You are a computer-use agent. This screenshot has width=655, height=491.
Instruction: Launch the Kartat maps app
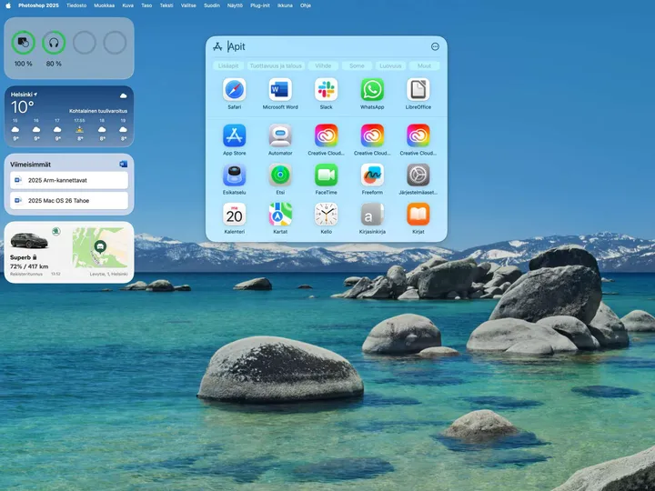click(x=280, y=215)
